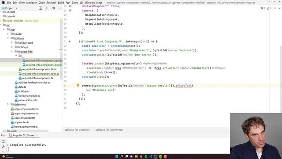This screenshot has height=159, width=282.
Task: Click the Project panel horizontal scrollbar
Action: click(24, 131)
